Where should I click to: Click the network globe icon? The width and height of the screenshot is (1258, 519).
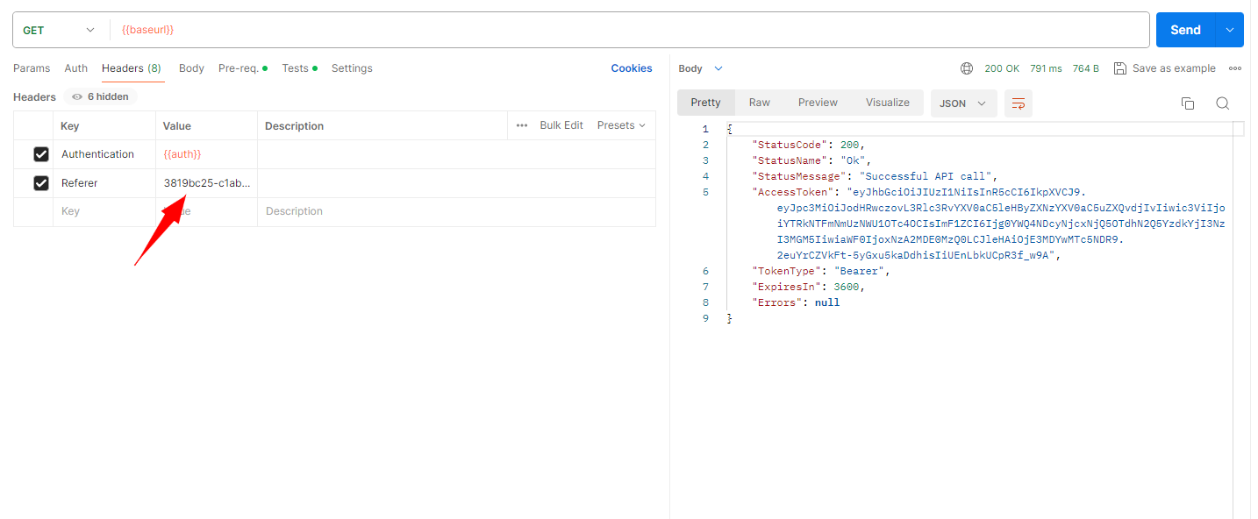click(967, 68)
